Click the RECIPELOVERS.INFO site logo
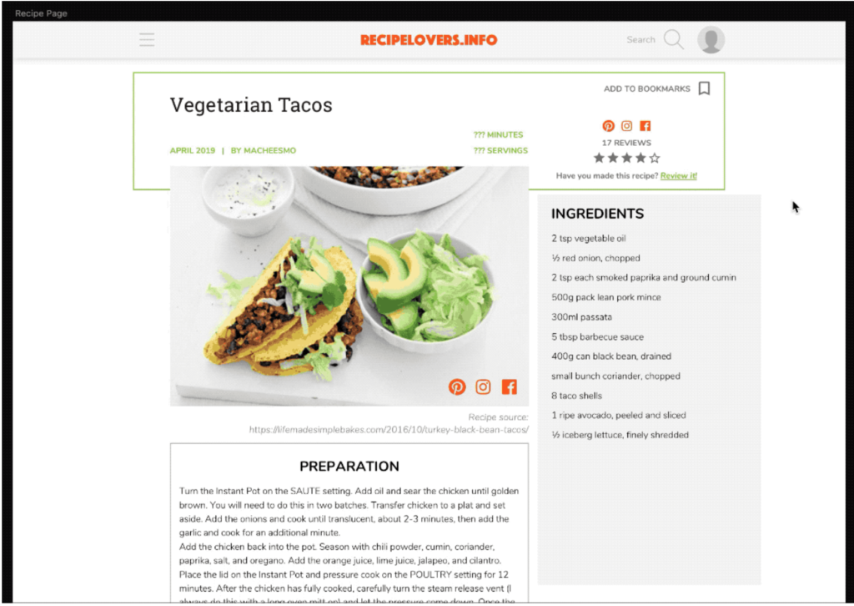Image resolution: width=854 pixels, height=606 pixels. 429,40
